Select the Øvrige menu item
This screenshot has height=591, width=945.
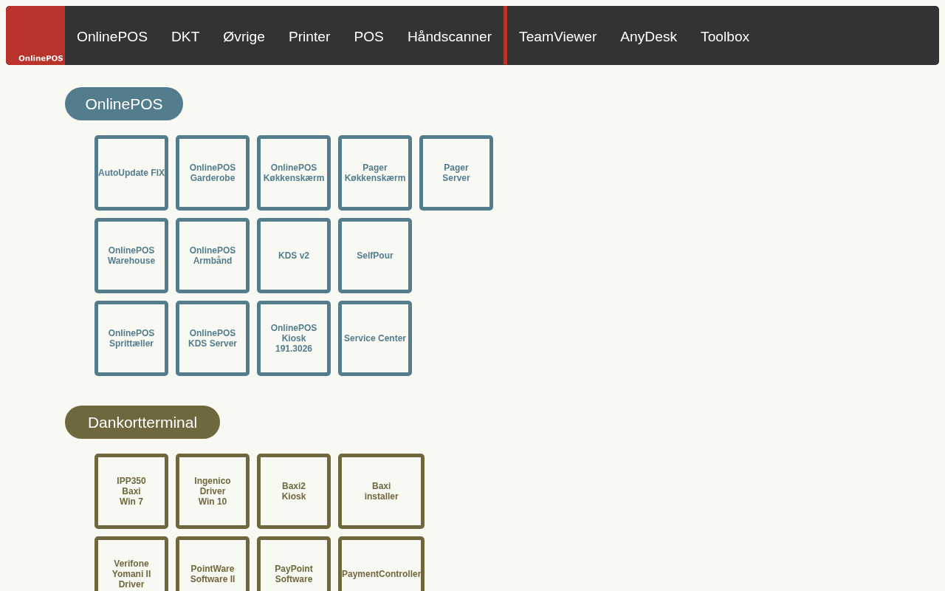pos(244,36)
